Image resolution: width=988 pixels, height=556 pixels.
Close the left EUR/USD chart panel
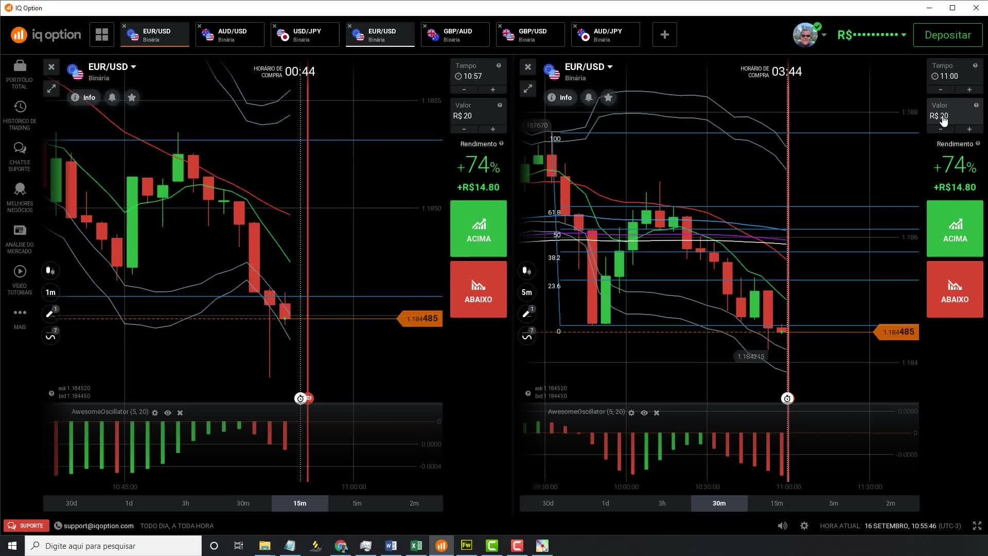[x=51, y=67]
